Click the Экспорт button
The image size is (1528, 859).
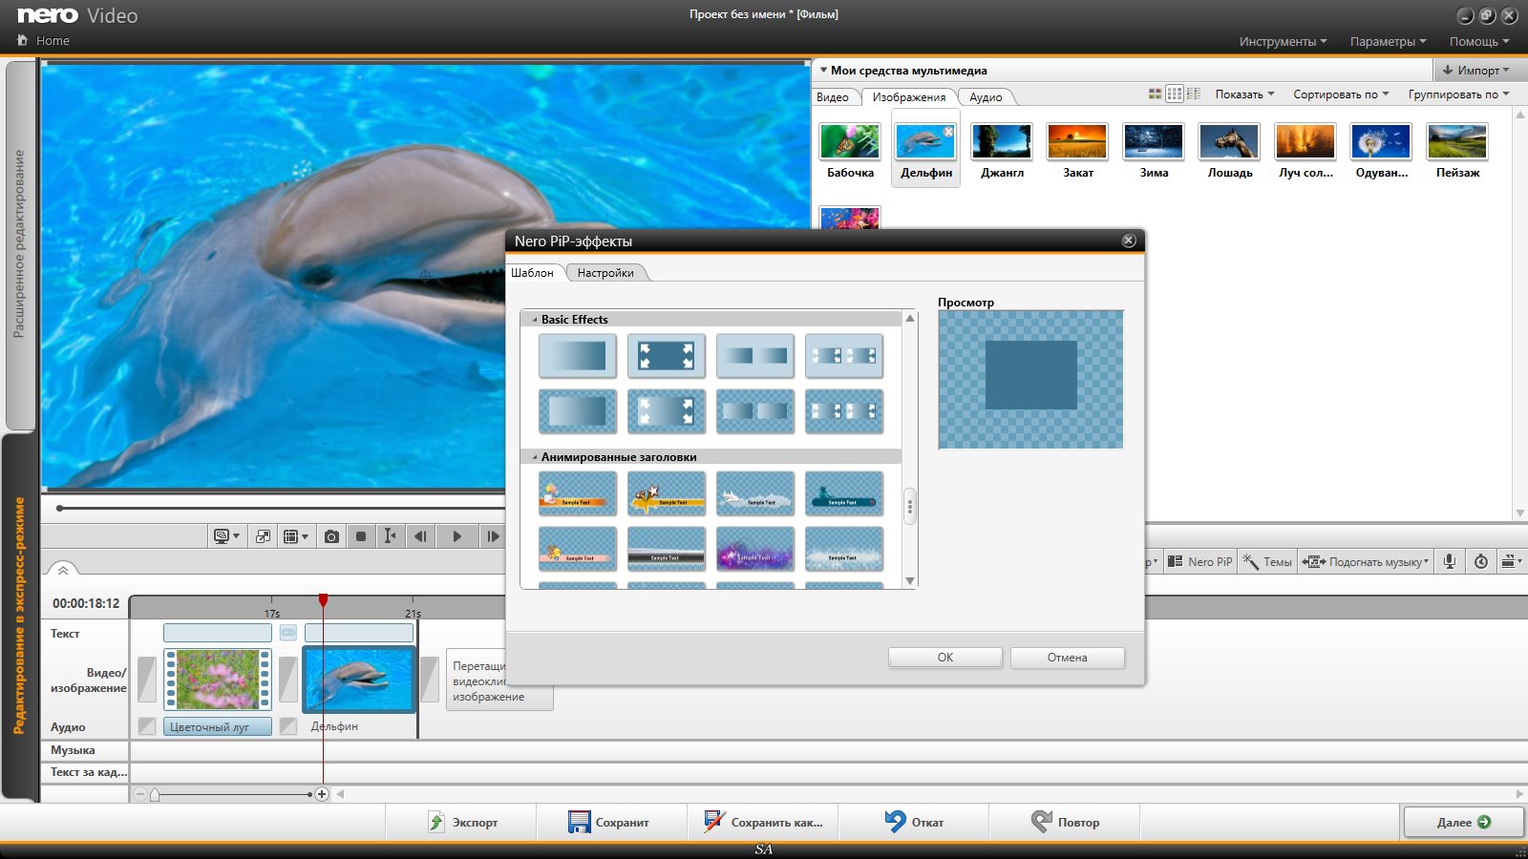(x=462, y=822)
